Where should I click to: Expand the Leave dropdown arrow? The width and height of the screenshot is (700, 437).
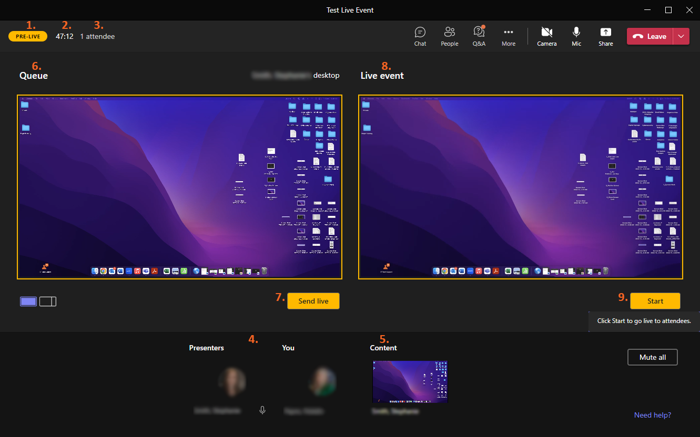pos(681,36)
